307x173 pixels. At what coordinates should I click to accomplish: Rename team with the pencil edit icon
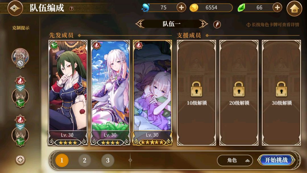click(x=217, y=24)
